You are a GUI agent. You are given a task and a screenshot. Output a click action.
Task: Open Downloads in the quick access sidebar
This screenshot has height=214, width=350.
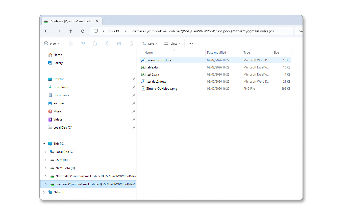point(61,87)
